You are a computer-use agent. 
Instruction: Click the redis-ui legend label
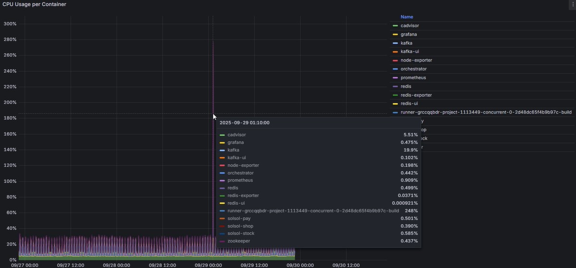coord(409,104)
